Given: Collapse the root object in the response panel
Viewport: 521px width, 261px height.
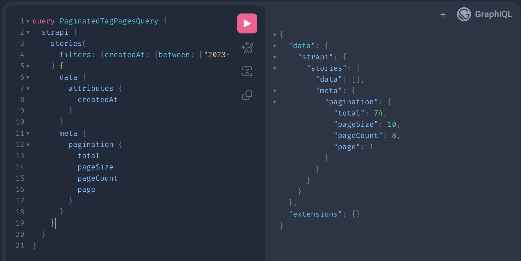Looking at the screenshot, I should point(274,35).
